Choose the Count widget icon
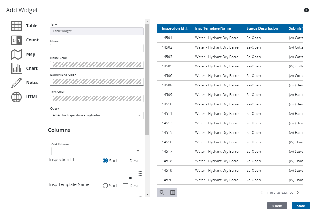This screenshot has width=316, height=217. pos(16,40)
